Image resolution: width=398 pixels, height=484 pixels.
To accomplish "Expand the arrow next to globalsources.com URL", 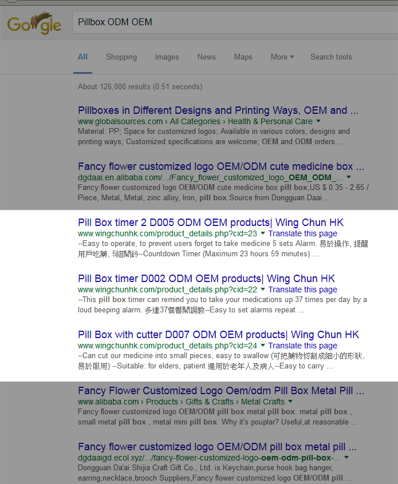I will [x=318, y=121].
